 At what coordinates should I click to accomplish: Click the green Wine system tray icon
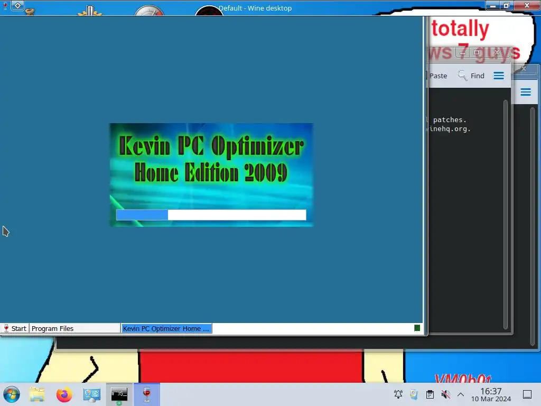[417, 328]
